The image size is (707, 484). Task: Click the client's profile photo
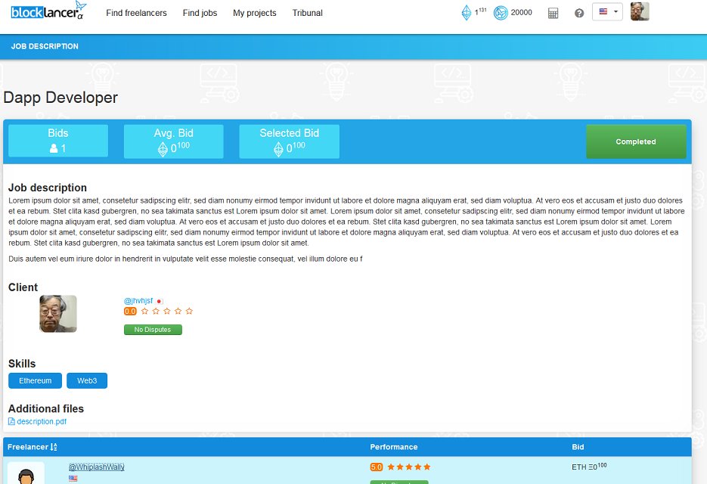(58, 314)
